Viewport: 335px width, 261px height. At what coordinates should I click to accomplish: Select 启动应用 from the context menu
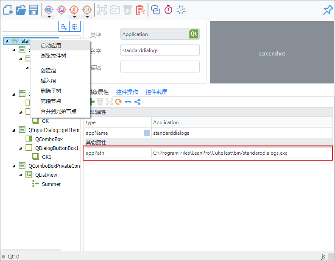tap(51, 46)
